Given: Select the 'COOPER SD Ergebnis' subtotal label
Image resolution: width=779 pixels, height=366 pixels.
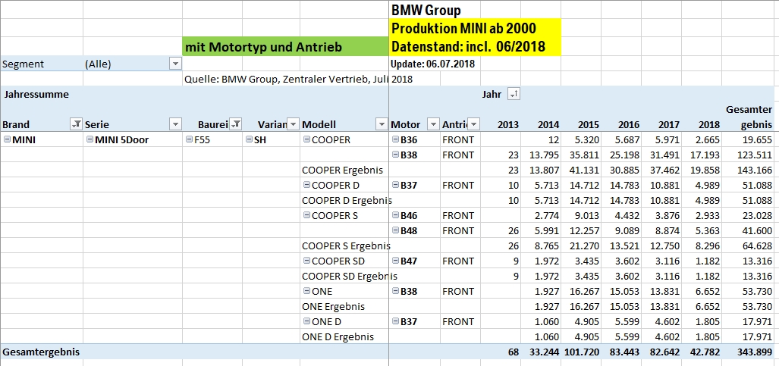Looking at the screenshot, I should coord(350,276).
